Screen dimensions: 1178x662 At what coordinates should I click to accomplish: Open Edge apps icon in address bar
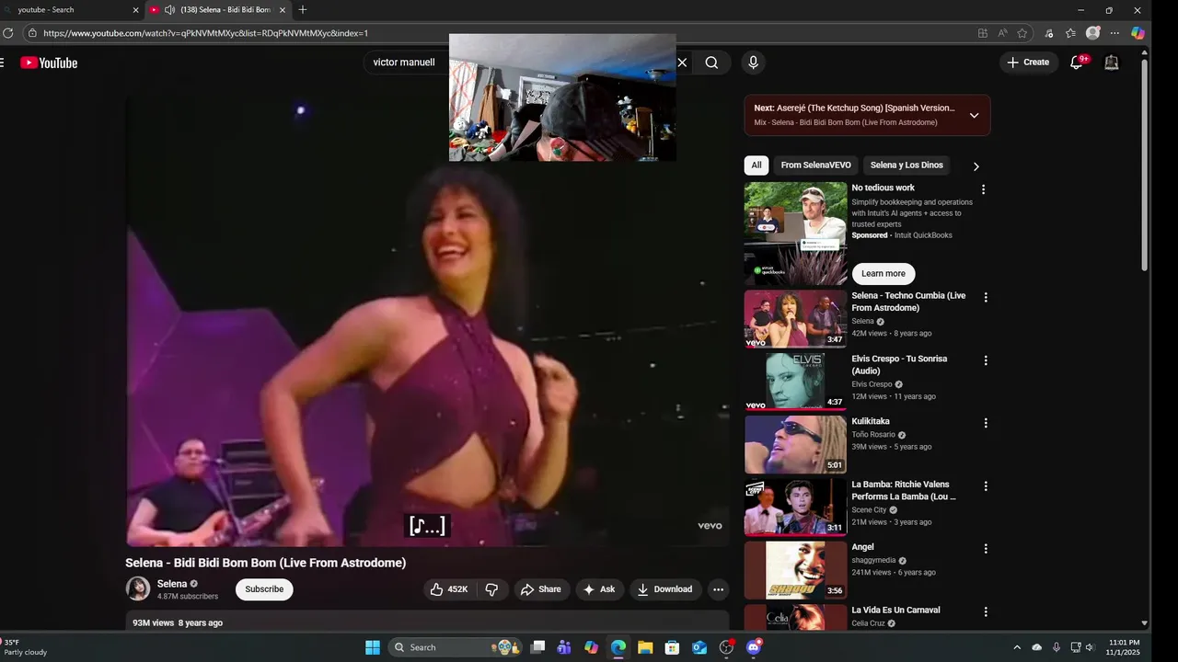(x=983, y=33)
